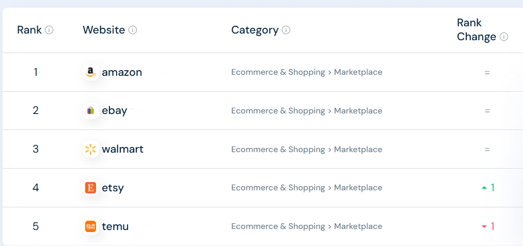Image resolution: width=523 pixels, height=246 pixels.
Task: Click the info icon next to Rank
Action: pos(49,30)
